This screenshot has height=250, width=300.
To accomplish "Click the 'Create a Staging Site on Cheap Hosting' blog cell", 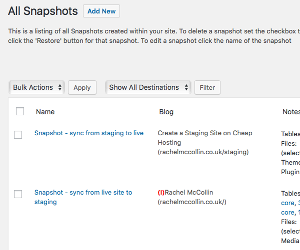I will 205,143.
